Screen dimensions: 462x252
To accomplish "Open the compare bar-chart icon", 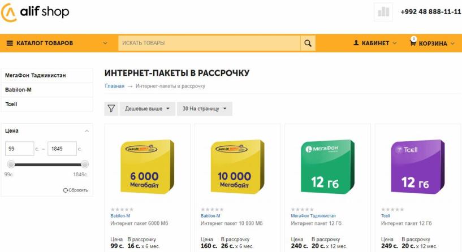I will (x=384, y=12).
